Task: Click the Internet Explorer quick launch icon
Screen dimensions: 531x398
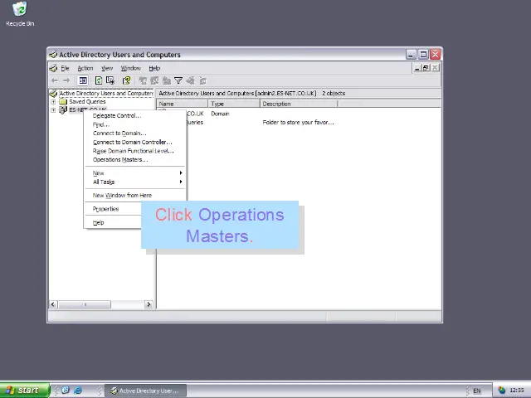Action: click(x=77, y=391)
